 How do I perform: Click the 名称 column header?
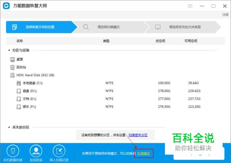pyautogui.click(x=20, y=41)
